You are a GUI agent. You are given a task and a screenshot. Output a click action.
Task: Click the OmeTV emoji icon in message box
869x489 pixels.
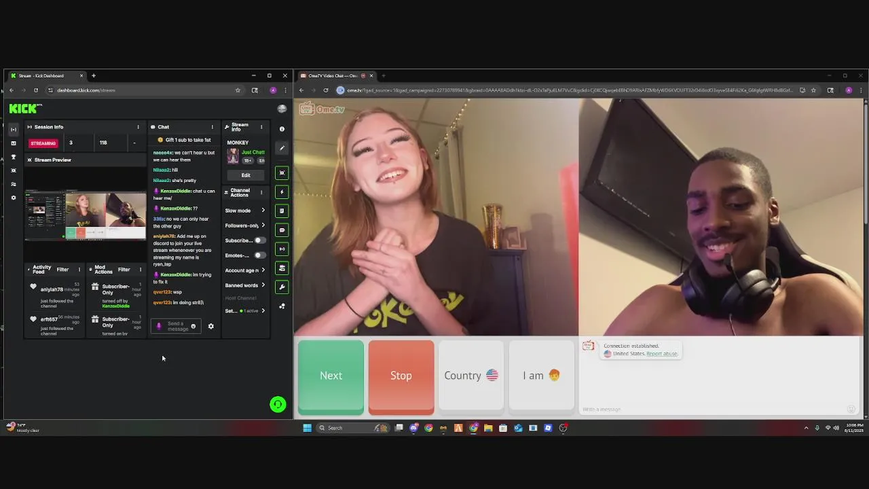(x=851, y=409)
